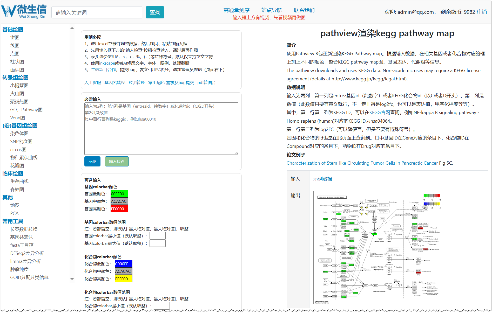Open the 基因名转换 link

click(x=115, y=82)
